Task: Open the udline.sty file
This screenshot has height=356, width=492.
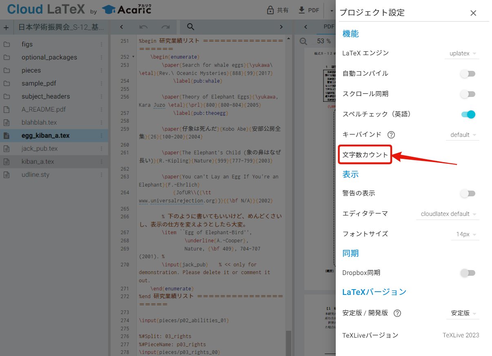Action: point(35,175)
